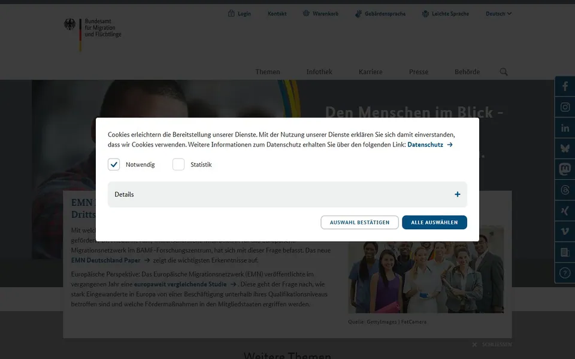This screenshot has width=575, height=359.
Task: Click the Alle auswählen button
Action: [x=435, y=223]
